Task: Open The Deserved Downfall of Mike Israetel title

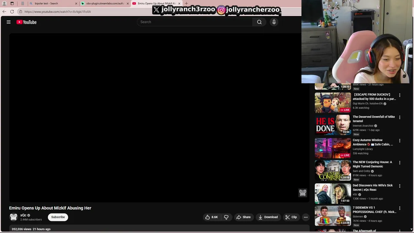Action: (x=374, y=119)
